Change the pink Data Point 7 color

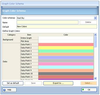66,64
